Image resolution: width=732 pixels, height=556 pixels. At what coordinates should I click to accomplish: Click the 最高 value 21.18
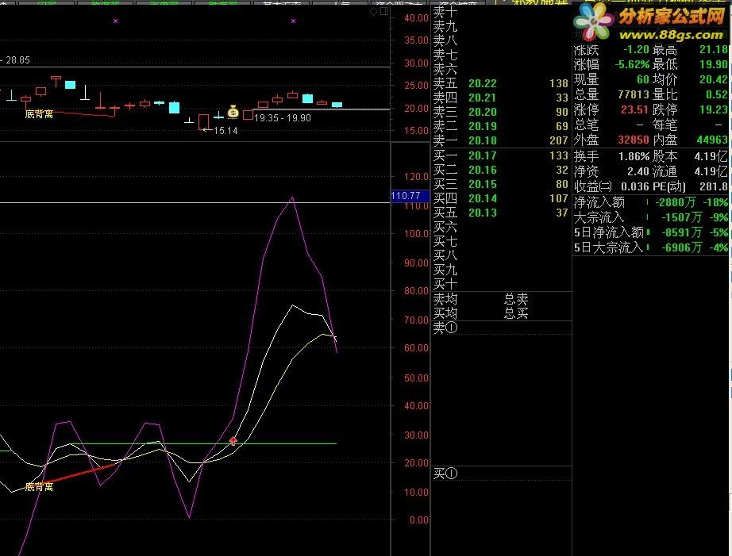point(713,49)
